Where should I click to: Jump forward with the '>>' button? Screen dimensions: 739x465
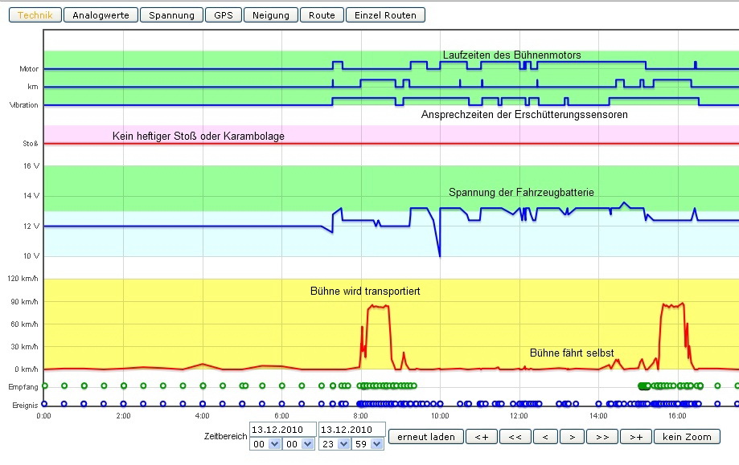coord(601,437)
